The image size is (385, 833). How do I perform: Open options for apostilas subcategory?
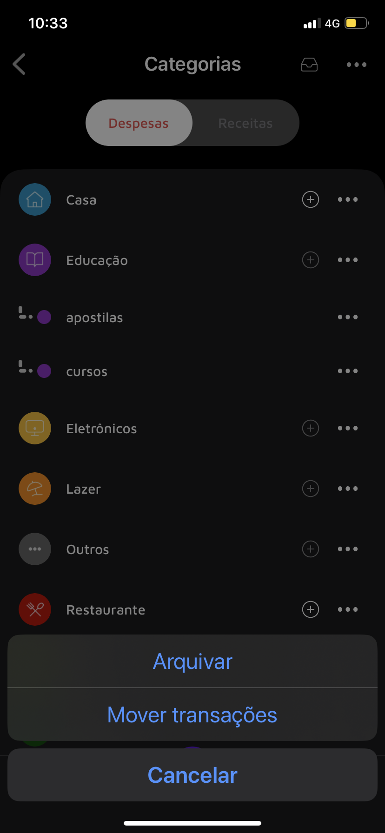pos(348,317)
